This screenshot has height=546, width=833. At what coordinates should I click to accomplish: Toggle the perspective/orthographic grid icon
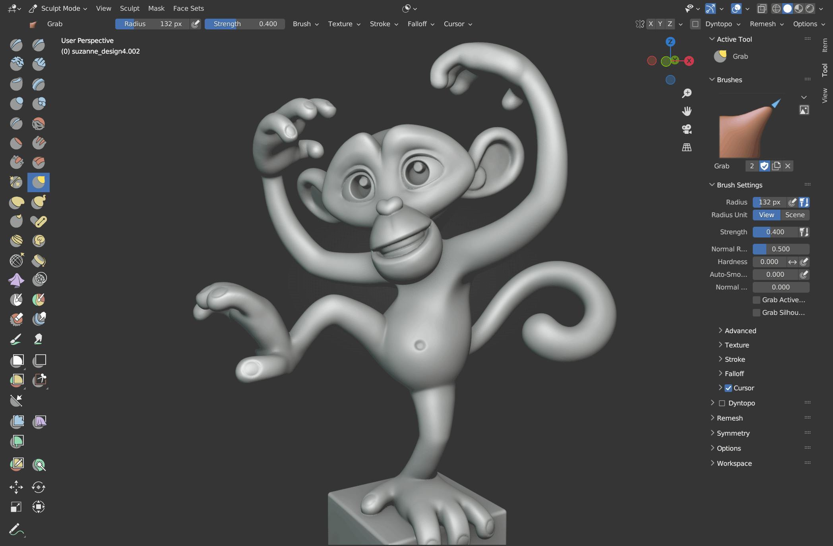[687, 147]
